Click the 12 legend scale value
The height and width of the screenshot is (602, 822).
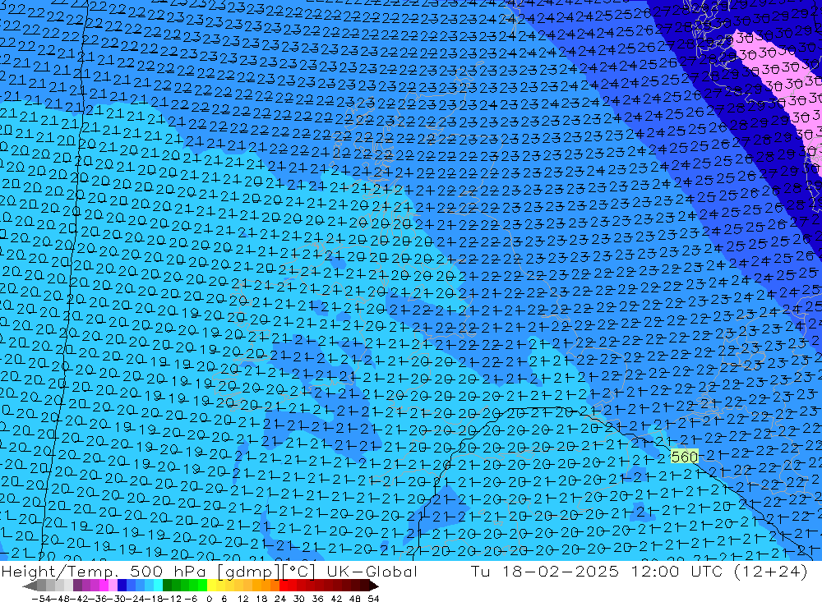click(x=242, y=599)
